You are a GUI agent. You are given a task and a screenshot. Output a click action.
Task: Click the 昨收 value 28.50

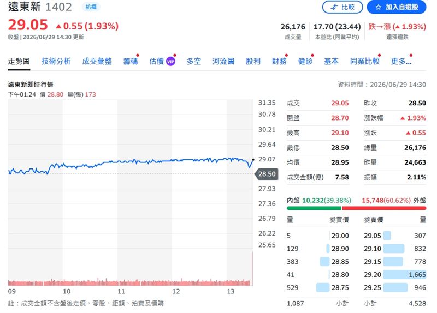point(417,103)
